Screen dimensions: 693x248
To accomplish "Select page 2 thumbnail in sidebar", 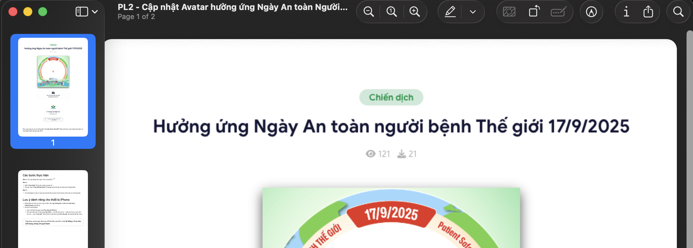I will 53,209.
